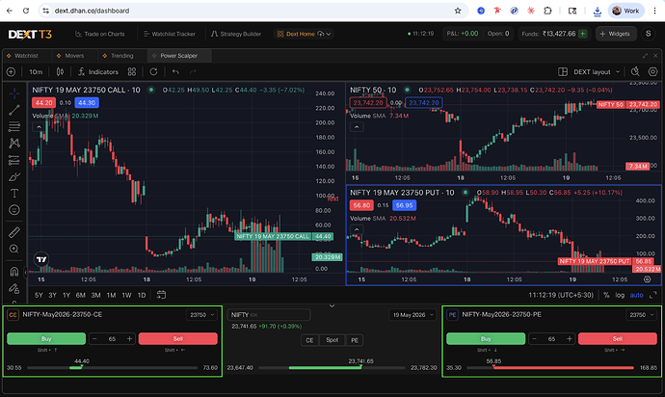Screen dimensions: 665x397
Task: Toggle percent scale on chart
Action: pyautogui.click(x=606, y=295)
